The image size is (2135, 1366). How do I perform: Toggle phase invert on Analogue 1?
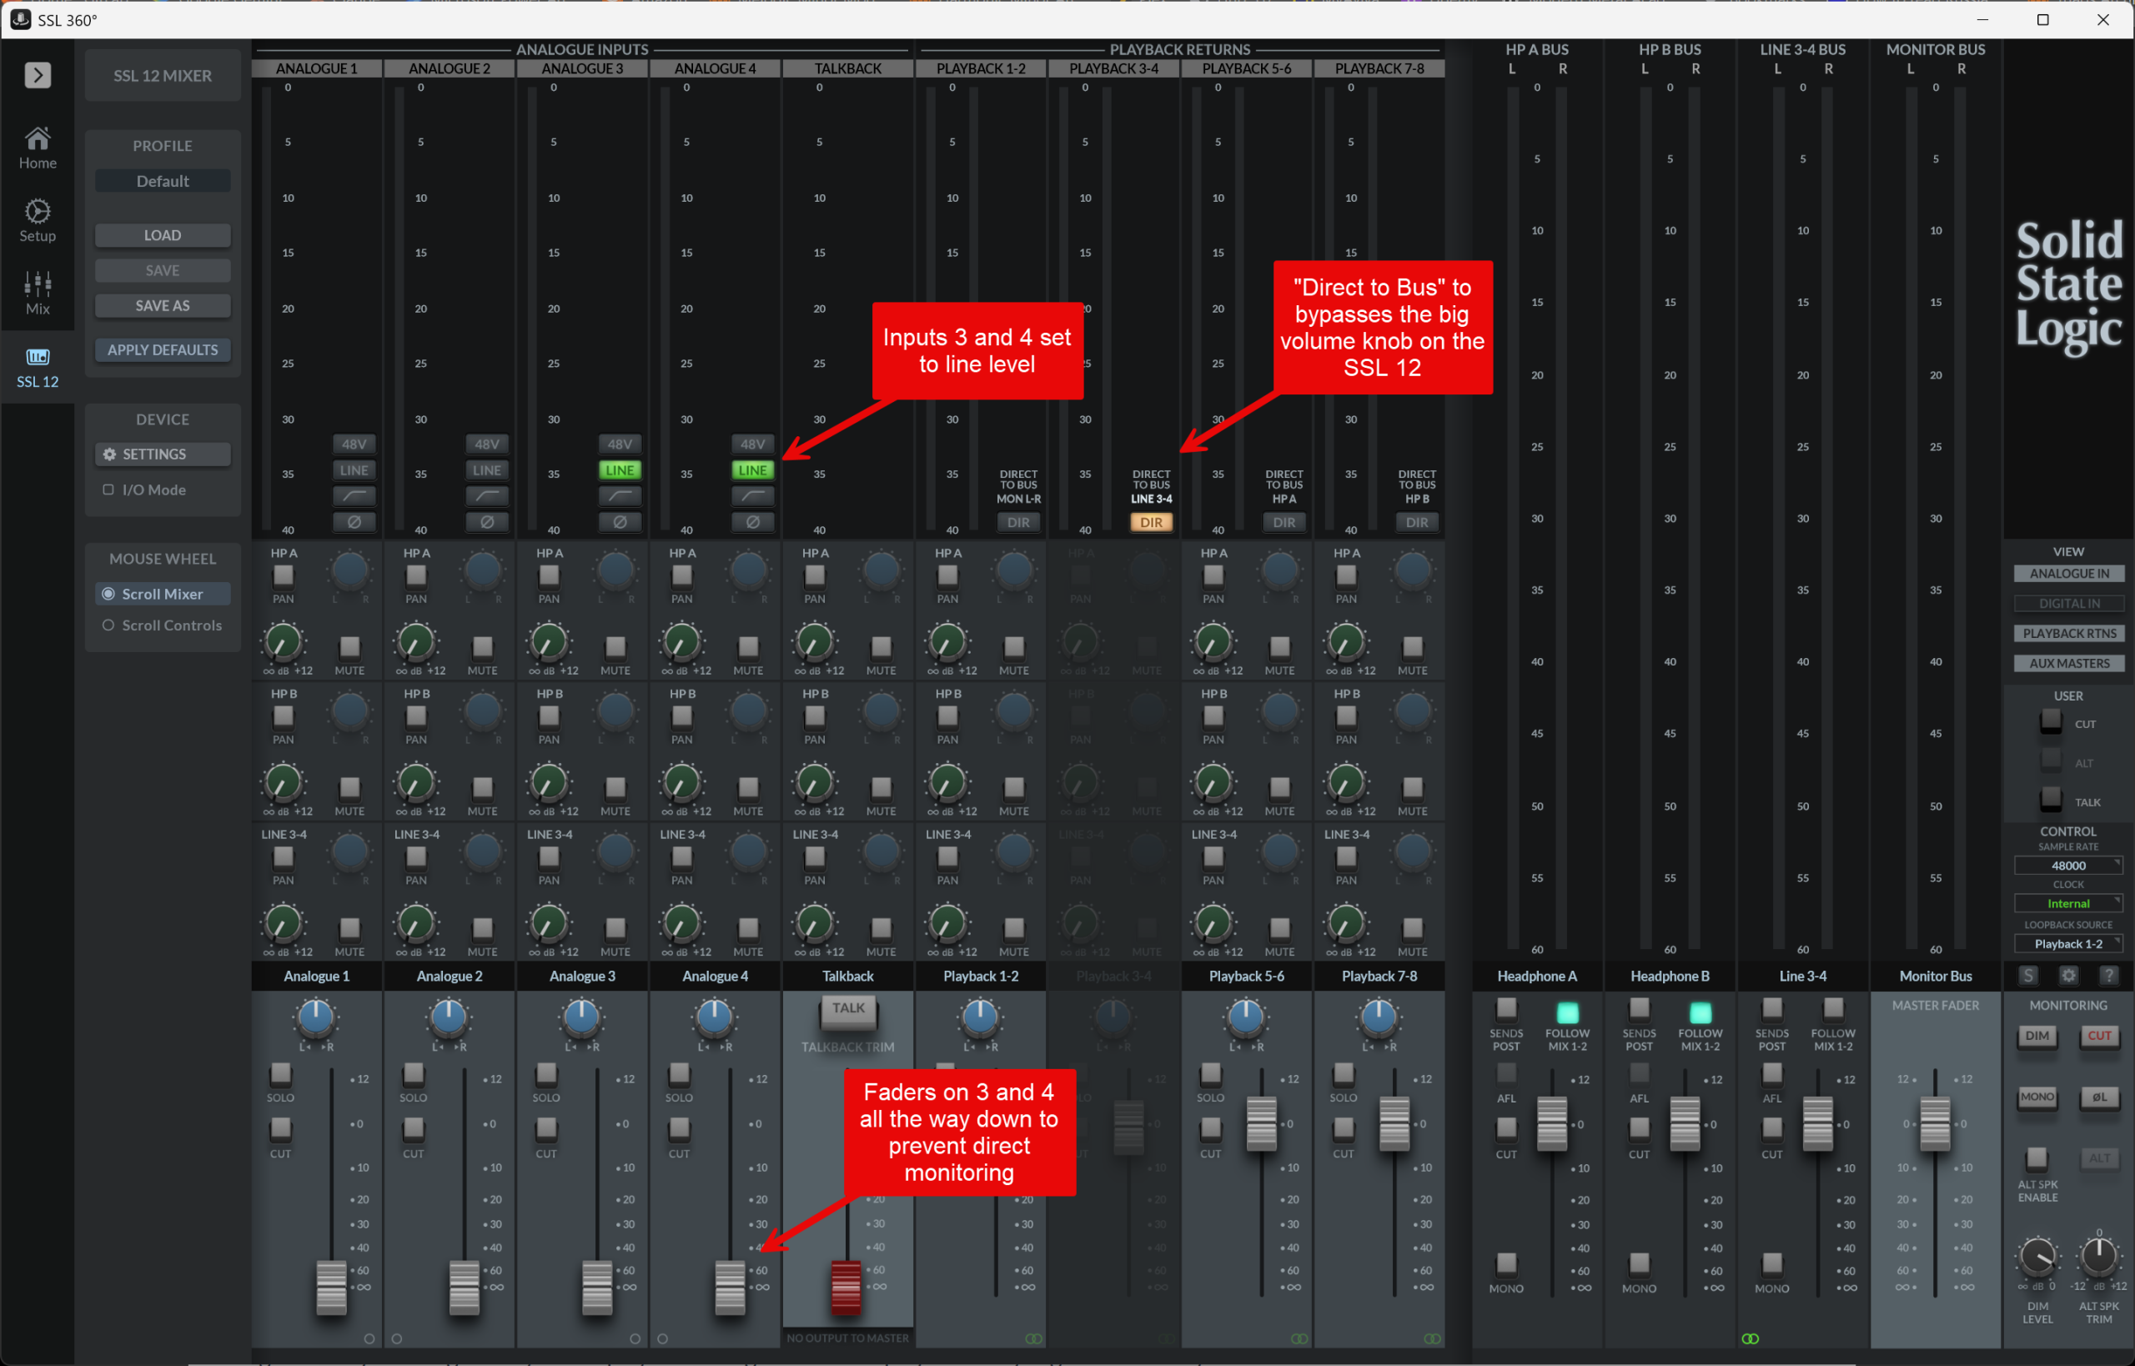tap(354, 522)
